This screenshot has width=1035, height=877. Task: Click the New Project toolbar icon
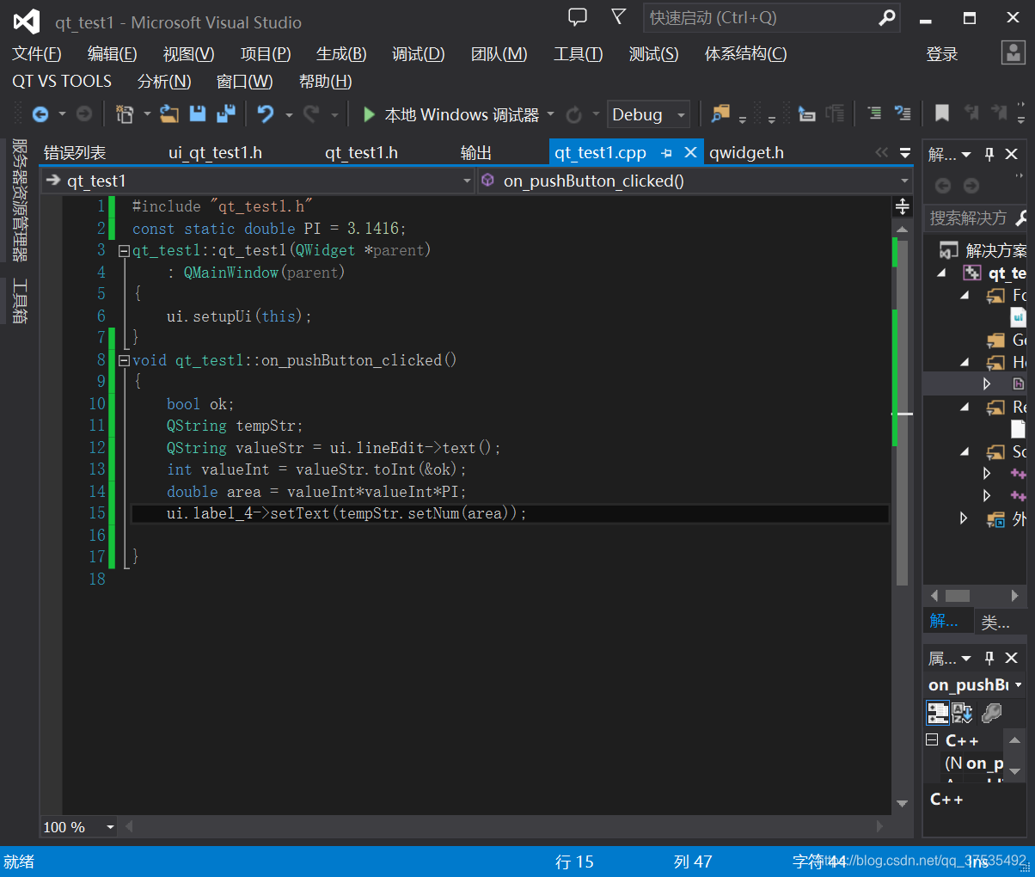click(125, 113)
